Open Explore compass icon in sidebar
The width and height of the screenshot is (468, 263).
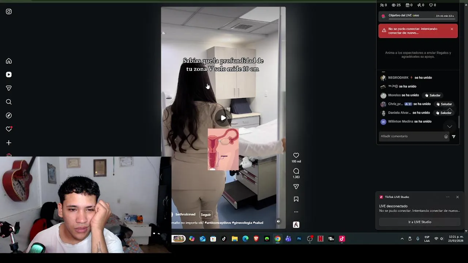tap(9, 115)
